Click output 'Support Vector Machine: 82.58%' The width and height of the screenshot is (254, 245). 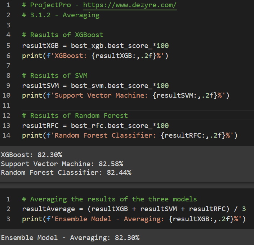coord(62,164)
